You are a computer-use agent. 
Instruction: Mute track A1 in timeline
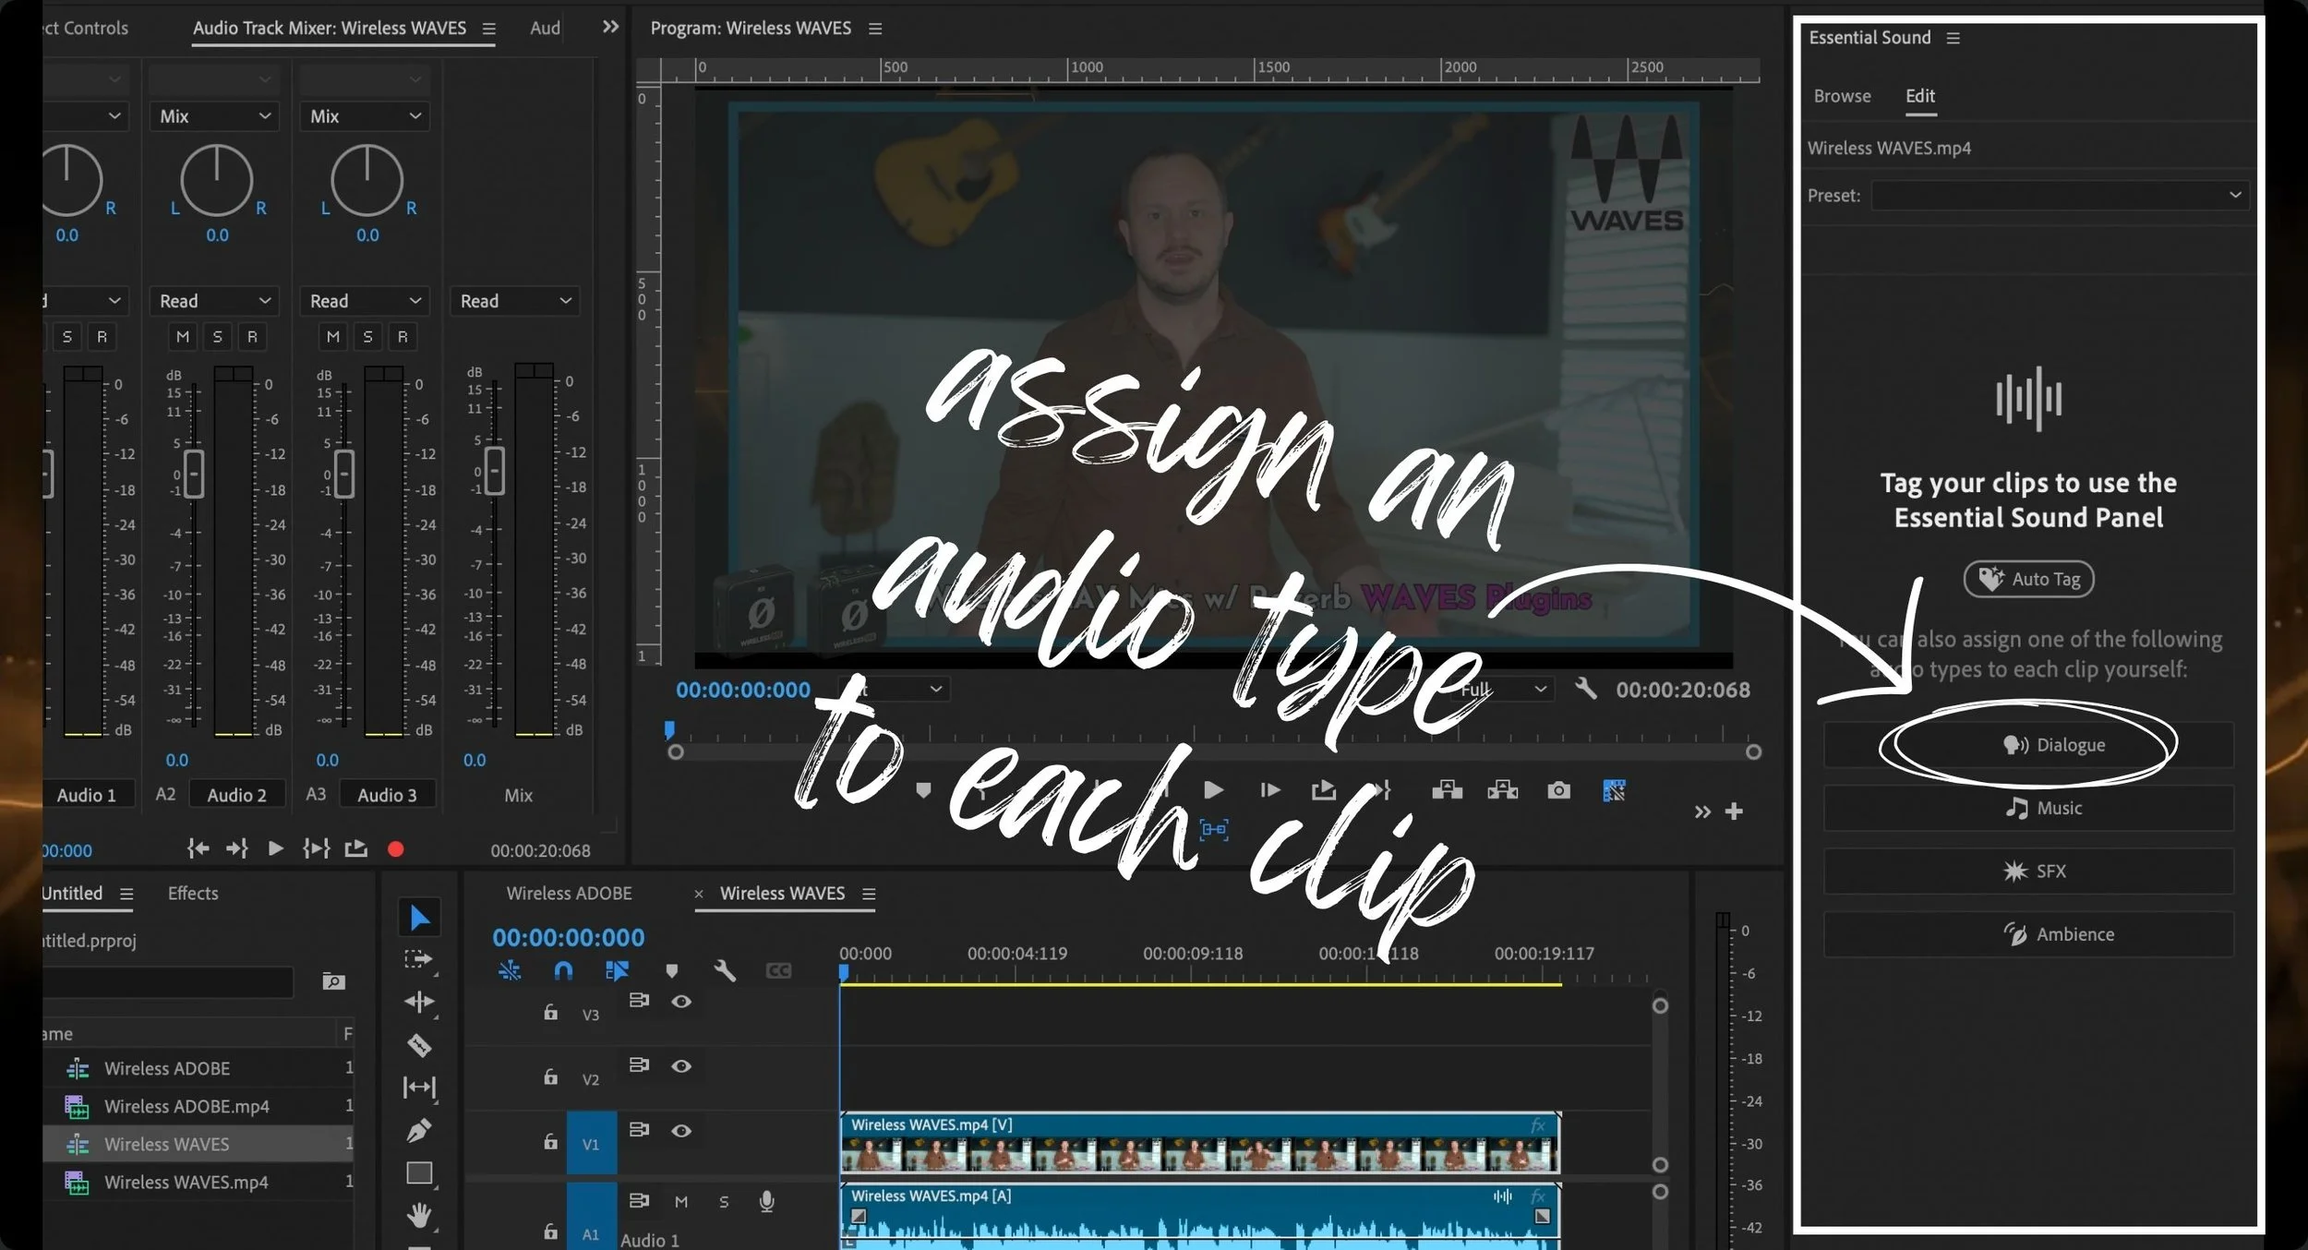(681, 1202)
